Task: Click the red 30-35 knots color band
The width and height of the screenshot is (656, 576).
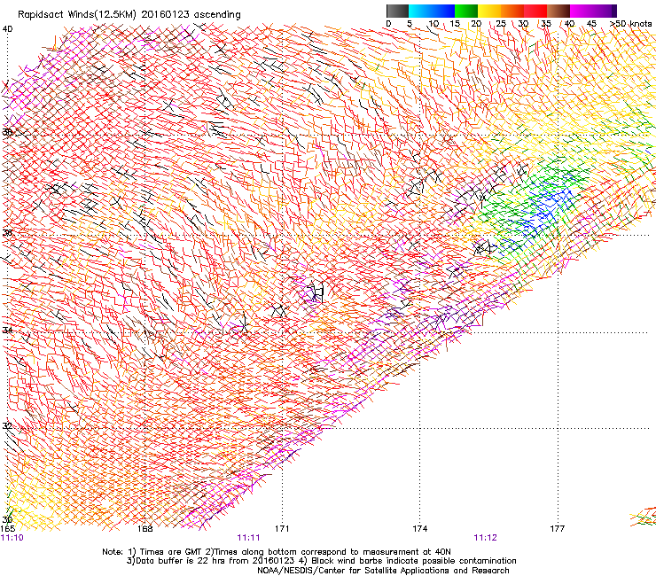Action: click(535, 11)
